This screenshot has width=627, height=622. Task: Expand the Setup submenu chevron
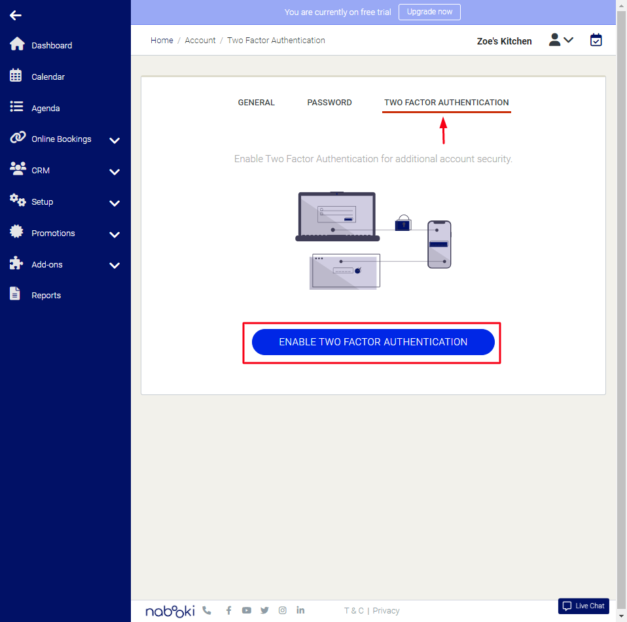coord(115,203)
